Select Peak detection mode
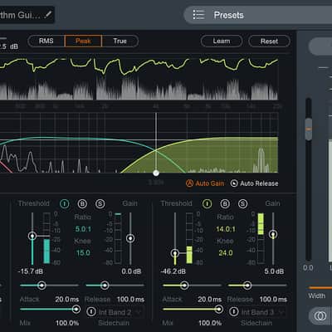Viewport: 332px width, 332px height. [83, 41]
